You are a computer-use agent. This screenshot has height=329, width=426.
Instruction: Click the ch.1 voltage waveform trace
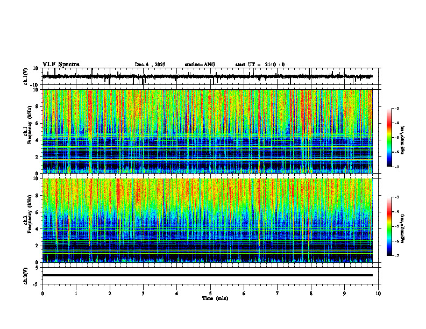(x=207, y=76)
